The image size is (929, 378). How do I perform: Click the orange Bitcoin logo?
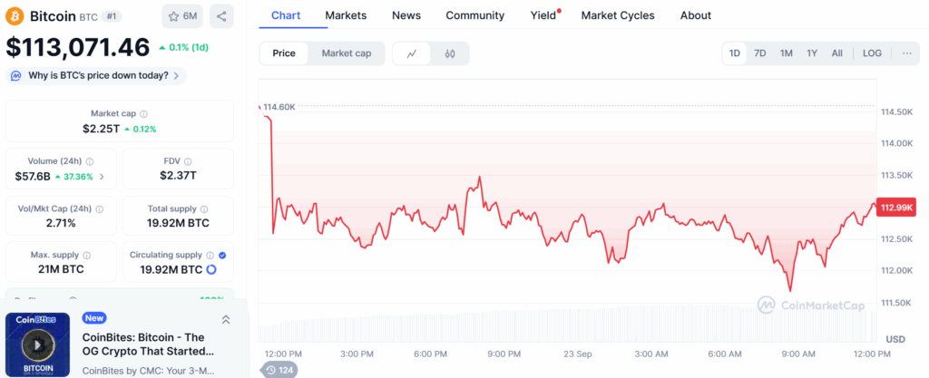[x=15, y=16]
